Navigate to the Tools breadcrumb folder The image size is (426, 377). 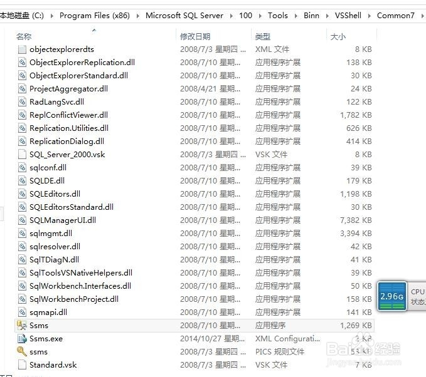pyautogui.click(x=278, y=16)
